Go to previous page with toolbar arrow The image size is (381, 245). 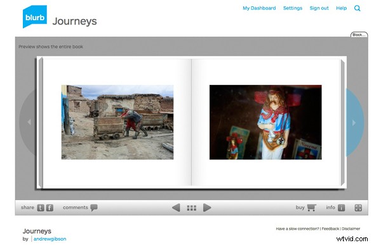176,208
